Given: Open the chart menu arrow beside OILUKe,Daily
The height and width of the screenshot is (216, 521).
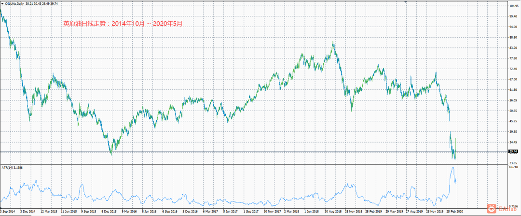Looking at the screenshot, I should point(2,3).
